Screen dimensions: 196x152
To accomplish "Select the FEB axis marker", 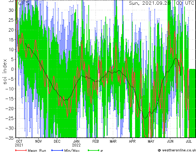I will [96, 141].
